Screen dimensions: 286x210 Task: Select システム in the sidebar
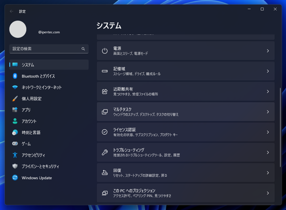49,65
